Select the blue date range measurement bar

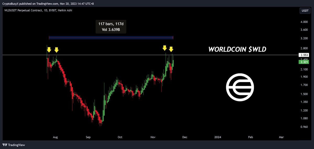pyautogui.click(x=111, y=38)
